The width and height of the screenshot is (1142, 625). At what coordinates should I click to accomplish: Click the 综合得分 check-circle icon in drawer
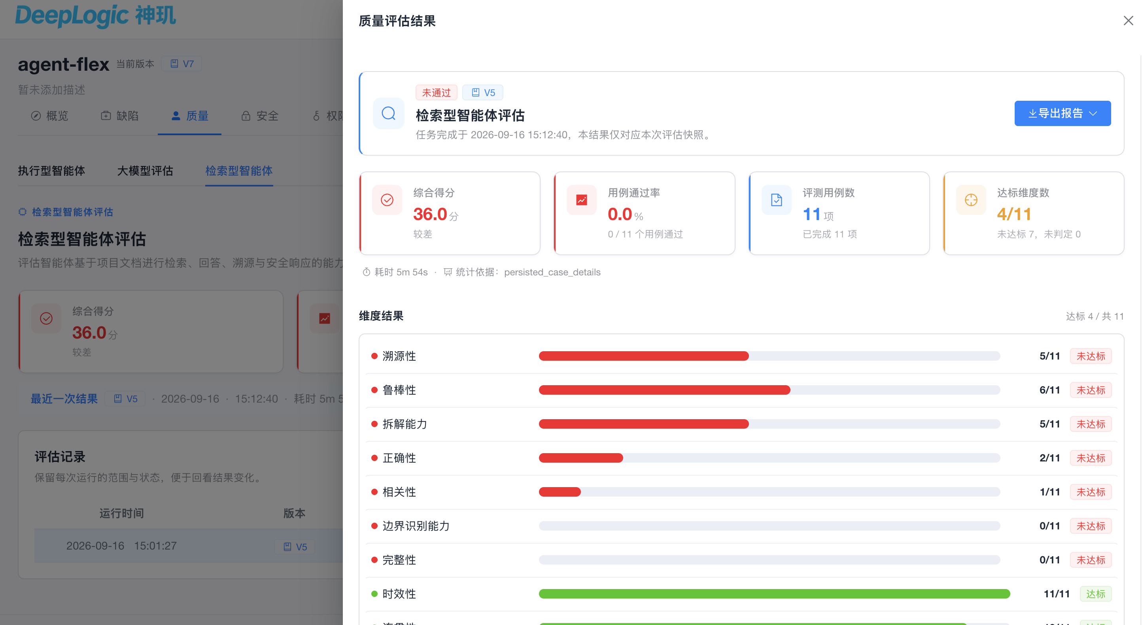click(x=387, y=200)
